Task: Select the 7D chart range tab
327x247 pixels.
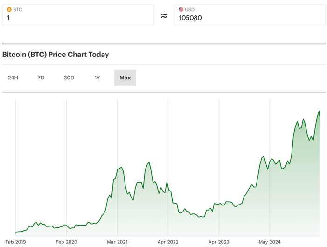Action: click(41, 78)
